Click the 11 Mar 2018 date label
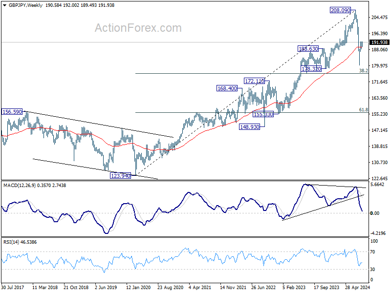This screenshot has height=293, width=391. pos(45,287)
